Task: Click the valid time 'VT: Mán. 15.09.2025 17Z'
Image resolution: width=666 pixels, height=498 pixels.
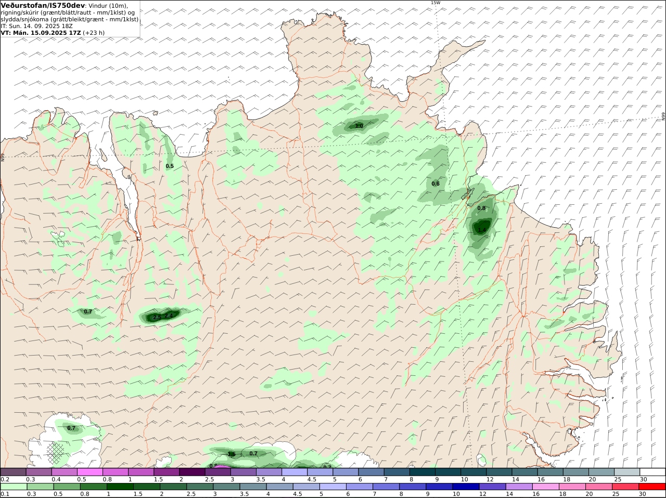Action: pos(41,32)
